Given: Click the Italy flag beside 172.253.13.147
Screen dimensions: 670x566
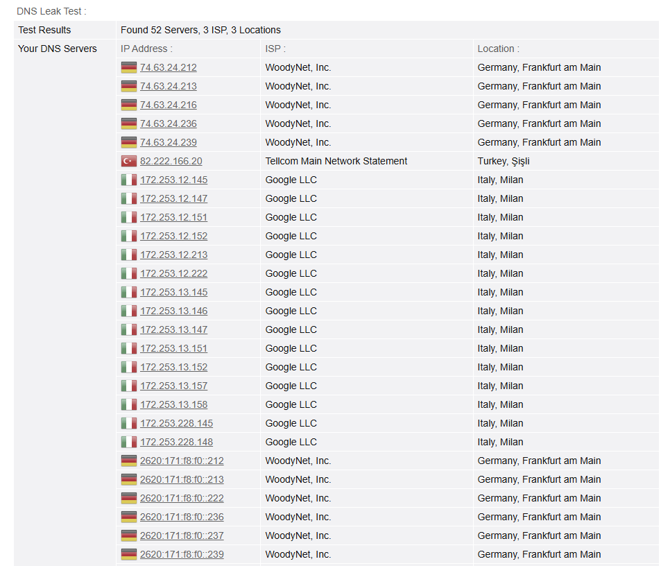Looking at the screenshot, I should 129,329.
